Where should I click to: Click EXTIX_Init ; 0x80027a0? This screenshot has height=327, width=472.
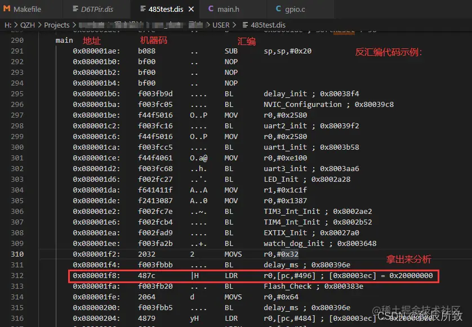click(x=311, y=233)
